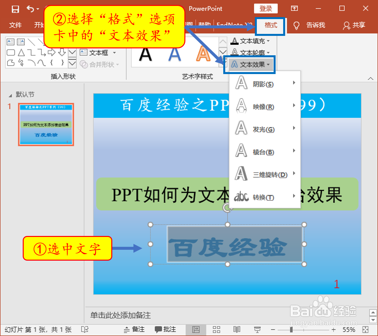Click the spell check status icon
Image resolution: width=378 pixels, height=336 pixels.
[85, 329]
